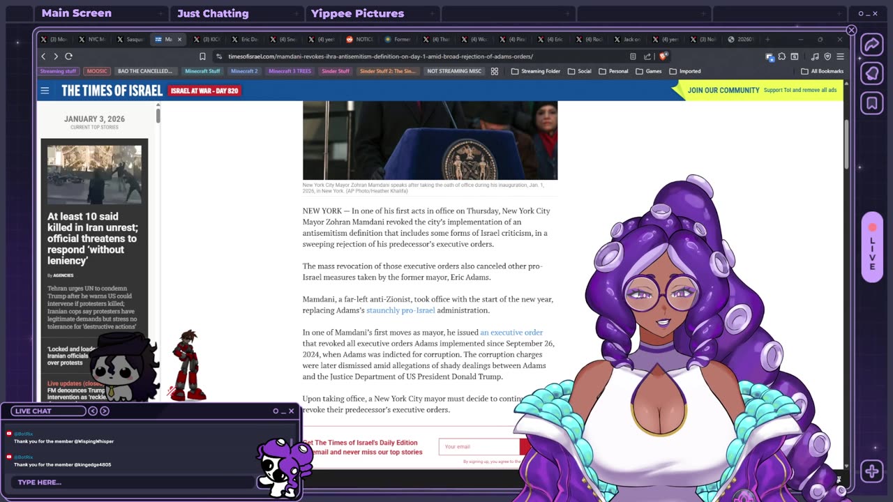Click the next arrow in Live Chat header

point(105,411)
